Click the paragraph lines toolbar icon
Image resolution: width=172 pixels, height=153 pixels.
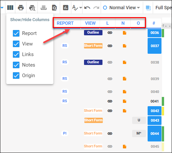point(43,8)
